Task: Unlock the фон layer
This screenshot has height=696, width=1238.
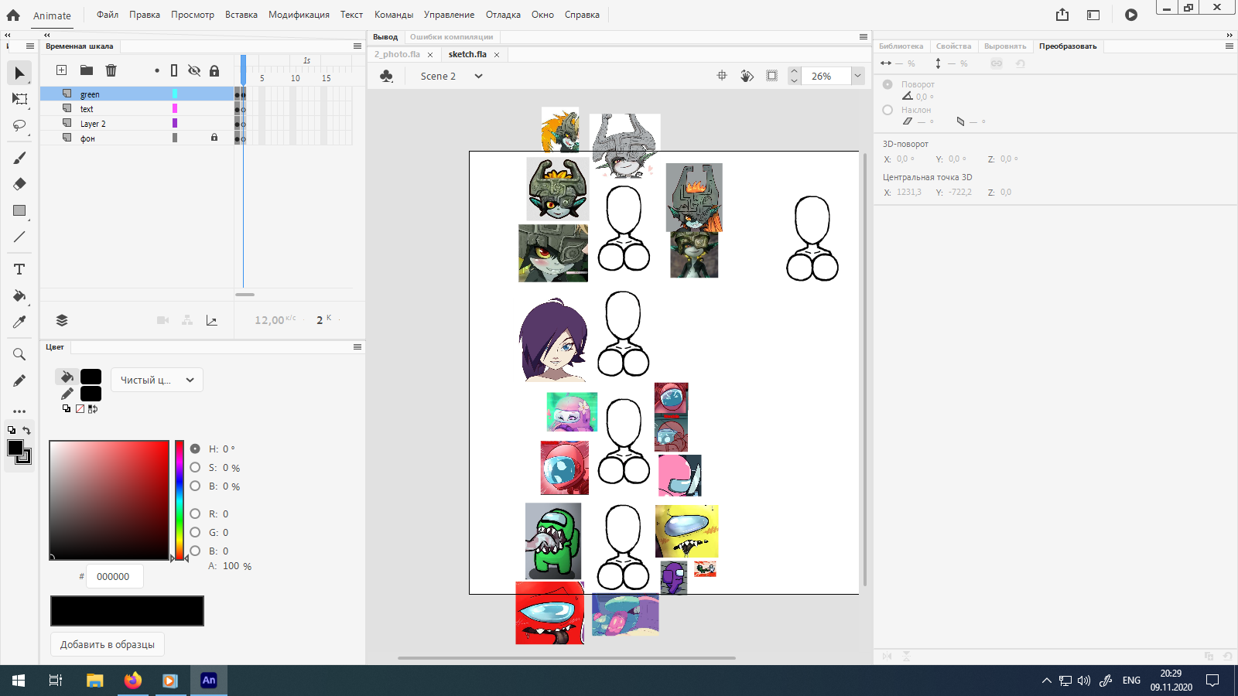Action: coord(214,138)
